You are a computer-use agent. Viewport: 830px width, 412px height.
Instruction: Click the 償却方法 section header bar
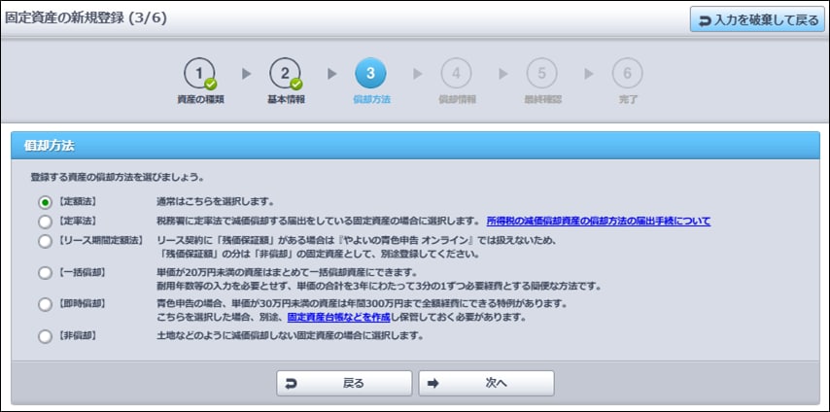click(x=415, y=145)
